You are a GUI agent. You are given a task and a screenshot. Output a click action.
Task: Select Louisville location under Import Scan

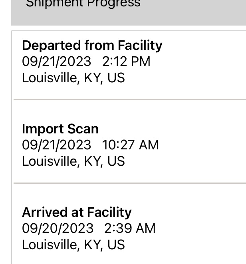pyautogui.click(x=73, y=161)
